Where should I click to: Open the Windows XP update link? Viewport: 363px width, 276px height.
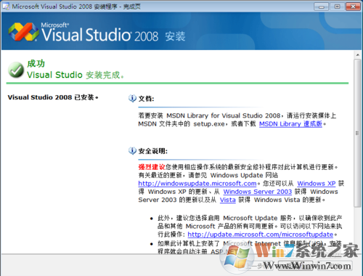(317, 184)
